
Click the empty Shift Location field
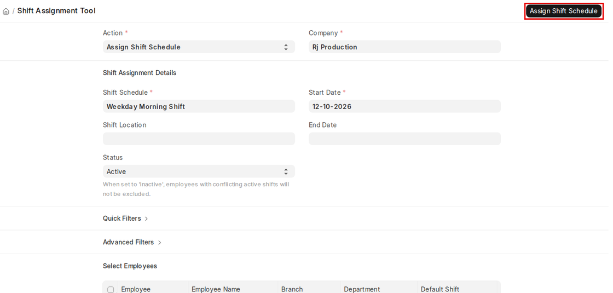pos(199,139)
